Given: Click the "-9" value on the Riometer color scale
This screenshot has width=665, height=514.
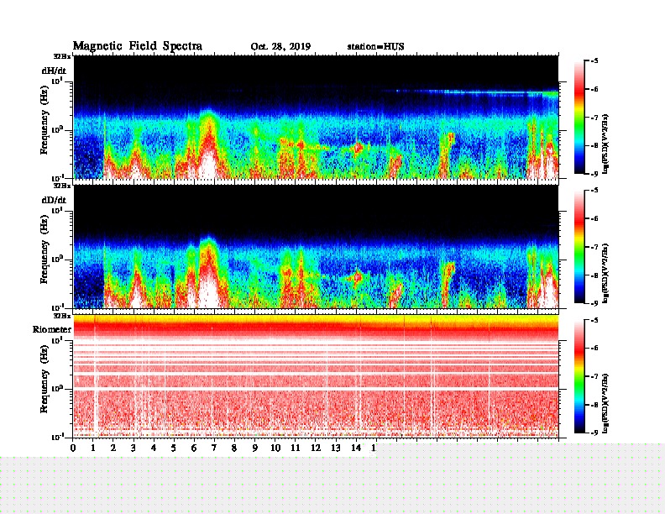Looking at the screenshot, I should coord(594,433).
